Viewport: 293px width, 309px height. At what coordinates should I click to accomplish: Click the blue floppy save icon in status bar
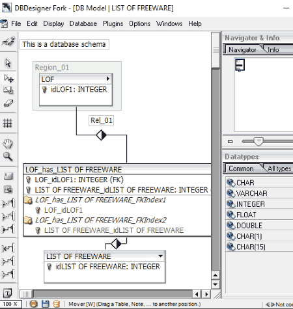coord(46,304)
